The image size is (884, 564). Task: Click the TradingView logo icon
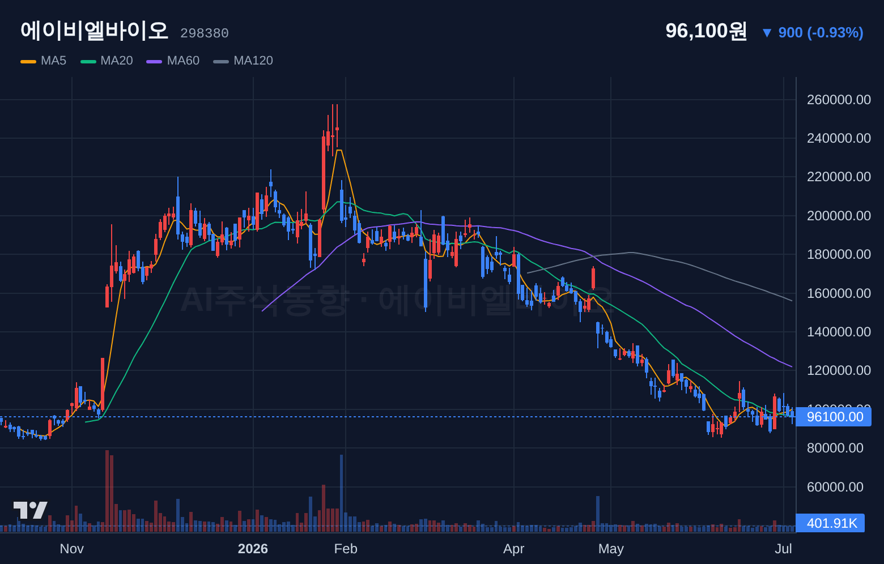coord(31,510)
